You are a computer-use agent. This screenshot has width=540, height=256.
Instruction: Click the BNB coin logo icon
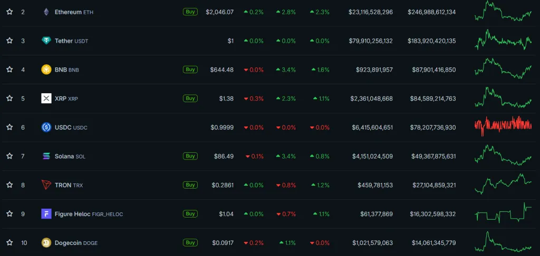coord(46,70)
